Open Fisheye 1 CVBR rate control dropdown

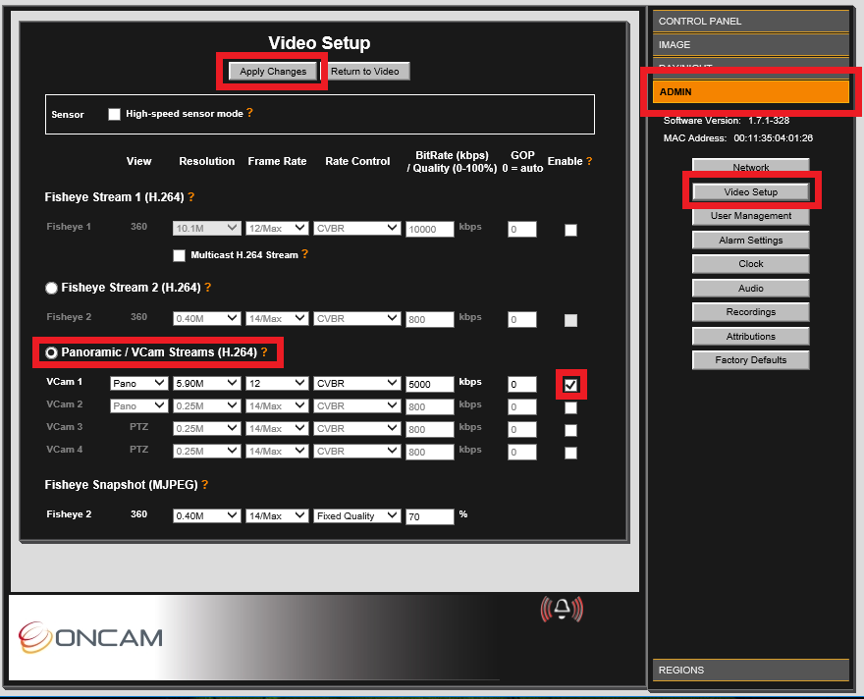[x=357, y=228]
